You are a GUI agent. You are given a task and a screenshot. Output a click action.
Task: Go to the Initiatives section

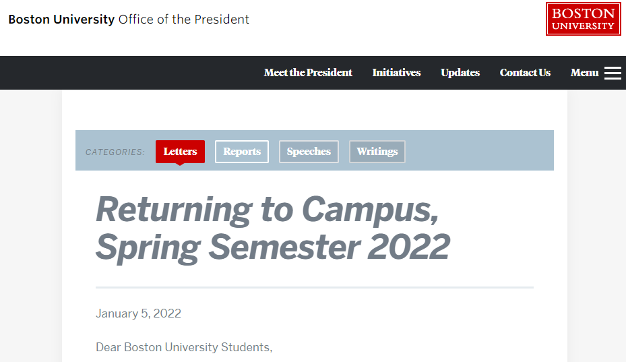396,73
